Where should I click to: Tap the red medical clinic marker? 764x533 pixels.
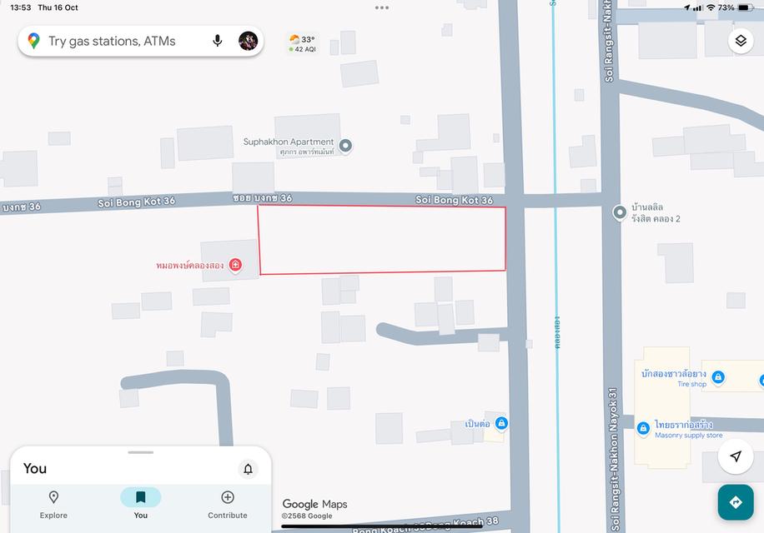(x=235, y=265)
